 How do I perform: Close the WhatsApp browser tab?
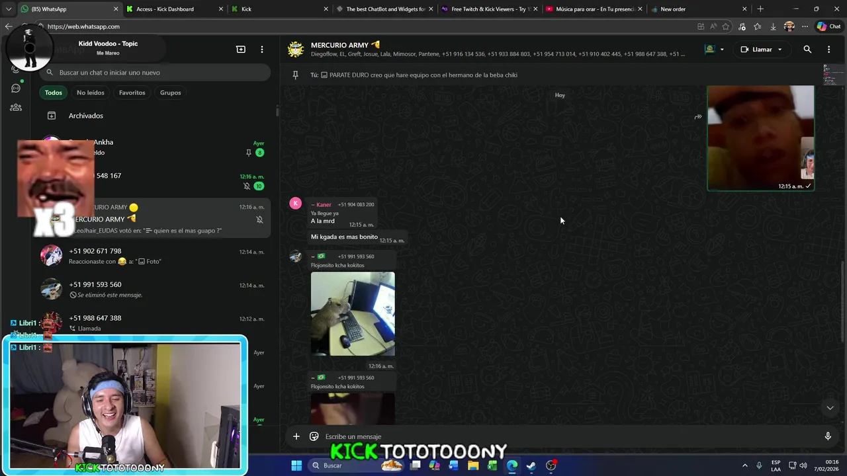[x=116, y=9]
